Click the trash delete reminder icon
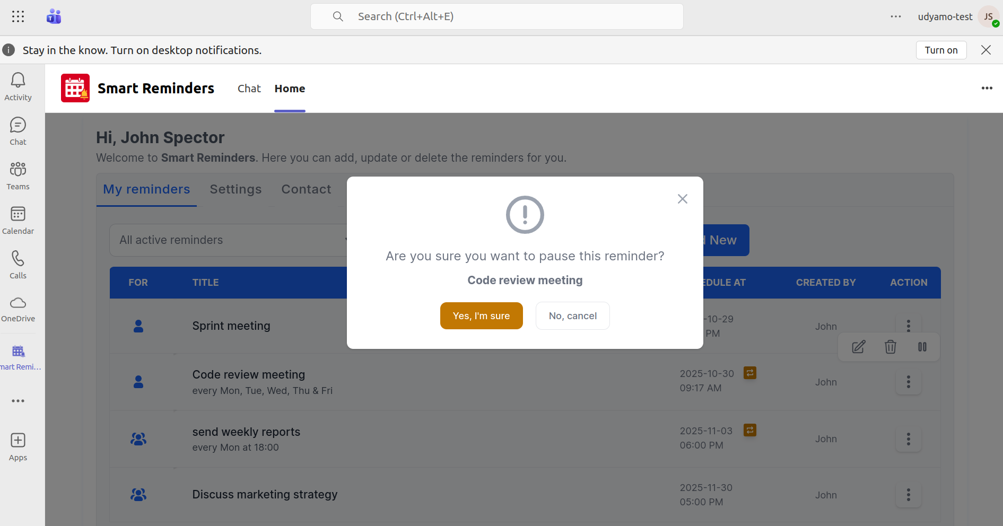 coord(890,347)
